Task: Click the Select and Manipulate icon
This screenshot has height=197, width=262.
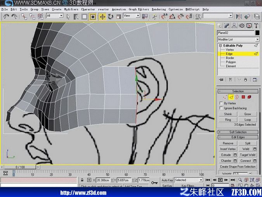Action: click(154, 17)
